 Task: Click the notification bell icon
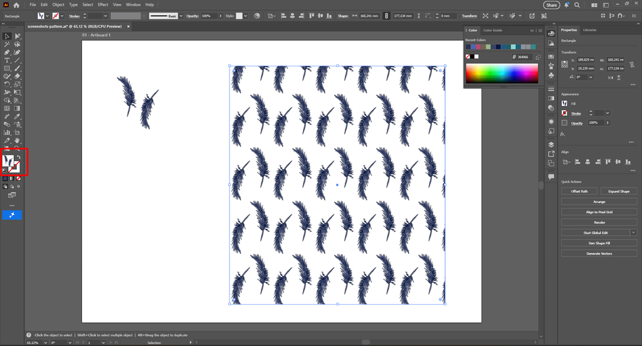(x=567, y=5)
